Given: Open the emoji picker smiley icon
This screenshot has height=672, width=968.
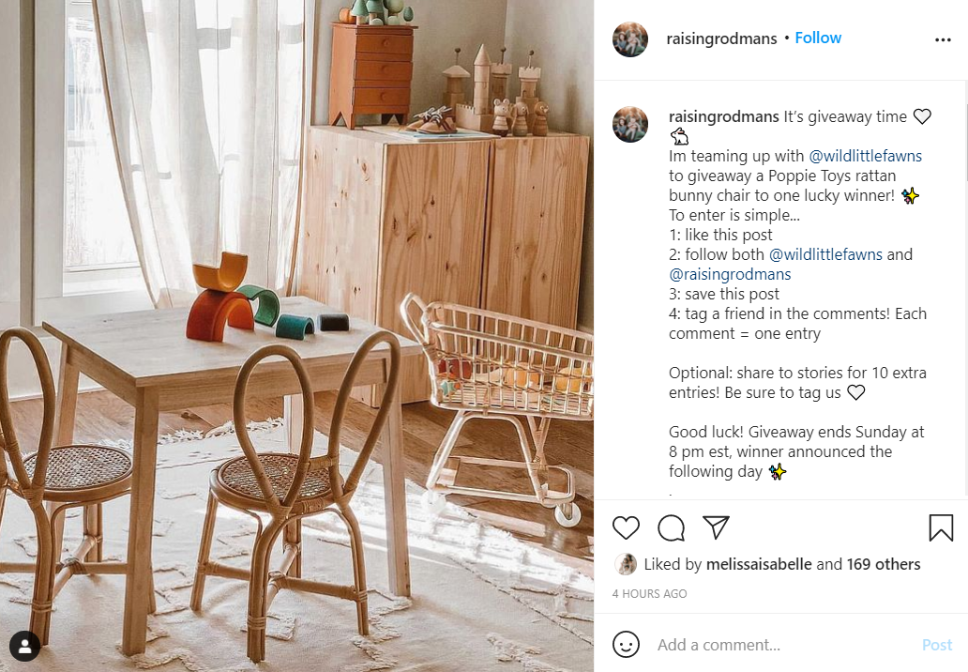Looking at the screenshot, I should [626, 644].
